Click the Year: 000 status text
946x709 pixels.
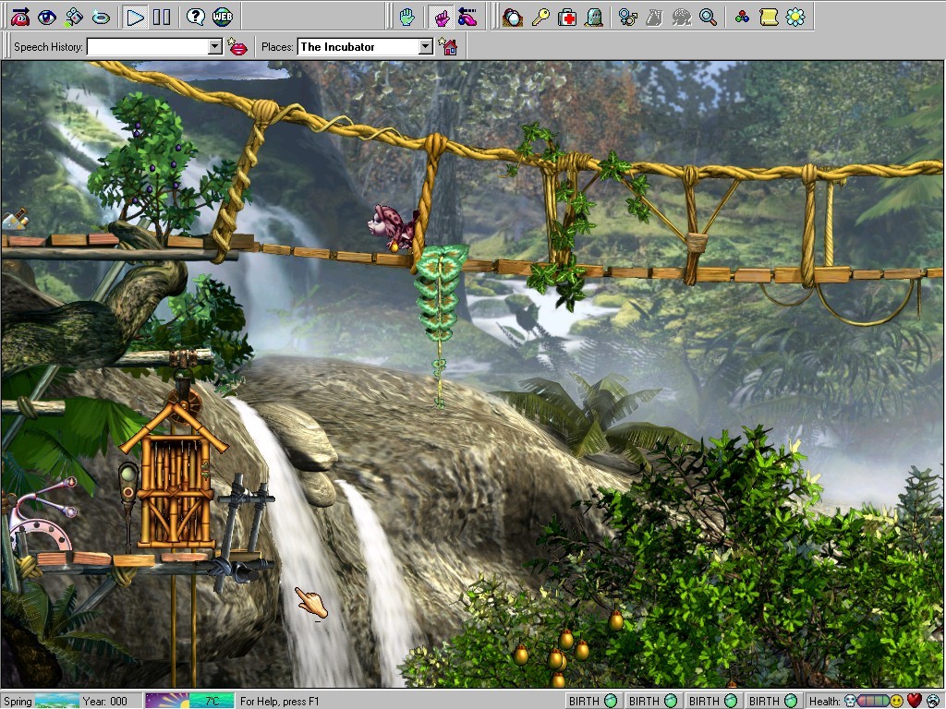pyautogui.click(x=105, y=702)
